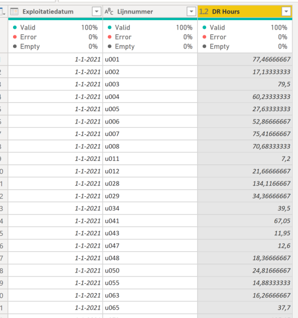Click the cell u055 in Lijnnummer
The image size is (298, 318).
coord(150,283)
